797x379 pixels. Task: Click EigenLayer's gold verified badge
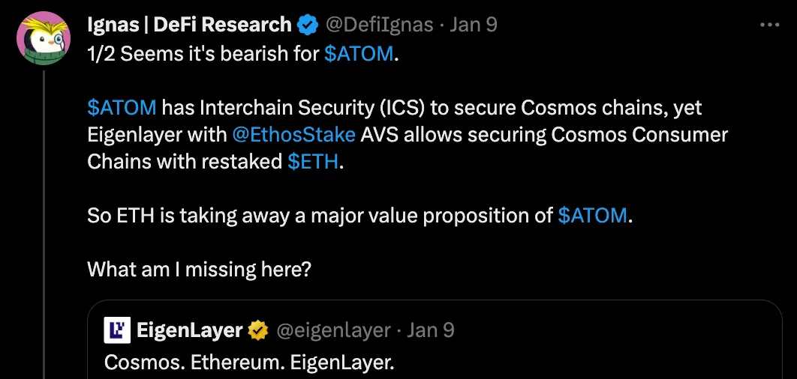pyautogui.click(x=260, y=330)
